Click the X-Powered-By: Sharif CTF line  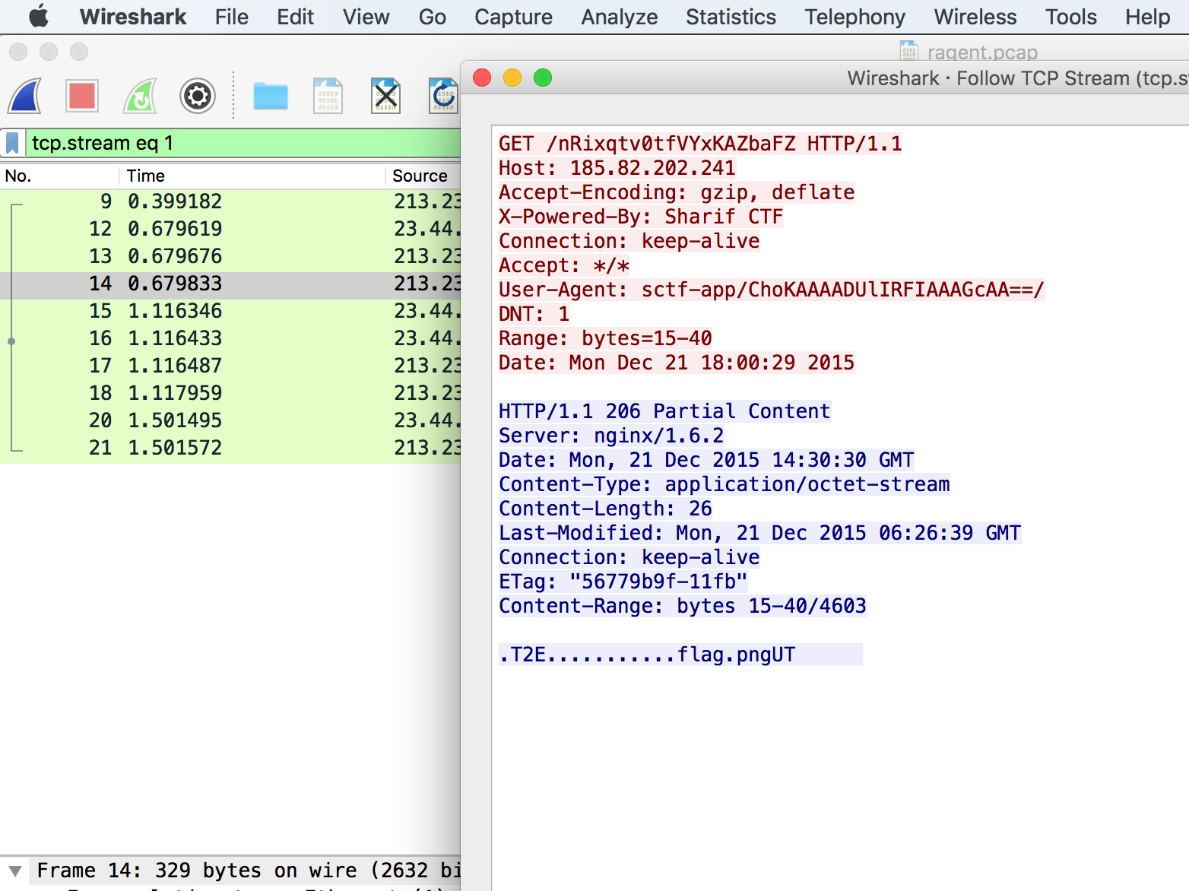(x=641, y=217)
